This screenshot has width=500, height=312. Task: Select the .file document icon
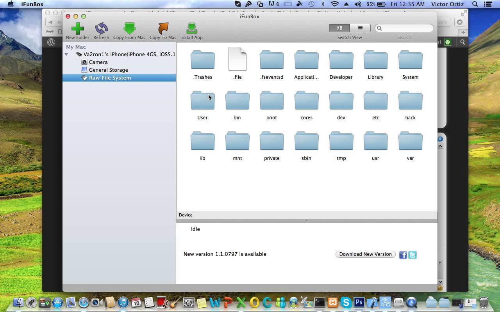[237, 59]
